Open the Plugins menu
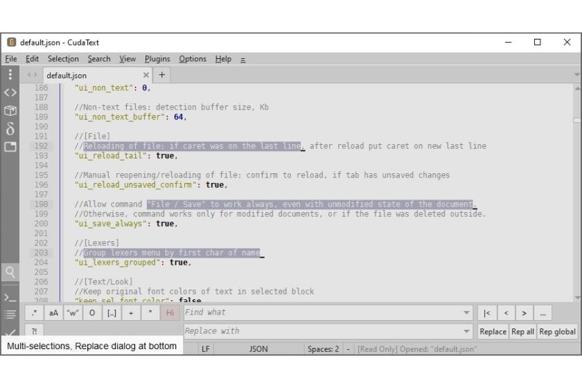Image resolution: width=582 pixels, height=388 pixels. (157, 59)
